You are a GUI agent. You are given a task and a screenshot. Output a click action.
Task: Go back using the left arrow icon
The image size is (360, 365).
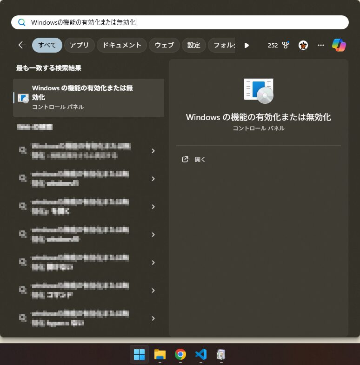[22, 45]
